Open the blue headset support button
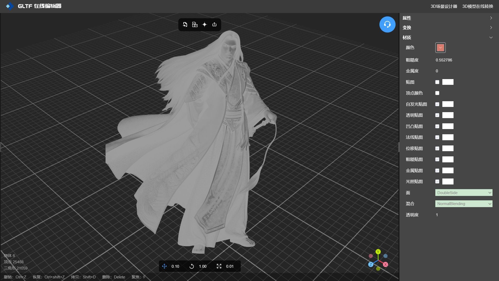Image resolution: width=499 pixels, height=281 pixels. (x=387, y=24)
